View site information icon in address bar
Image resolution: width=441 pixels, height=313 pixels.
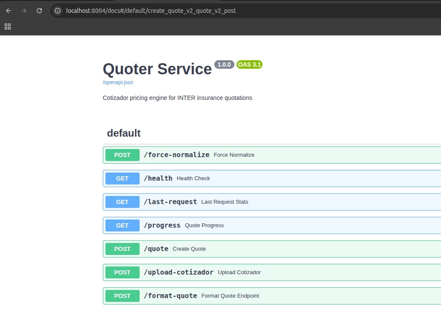coord(58,11)
